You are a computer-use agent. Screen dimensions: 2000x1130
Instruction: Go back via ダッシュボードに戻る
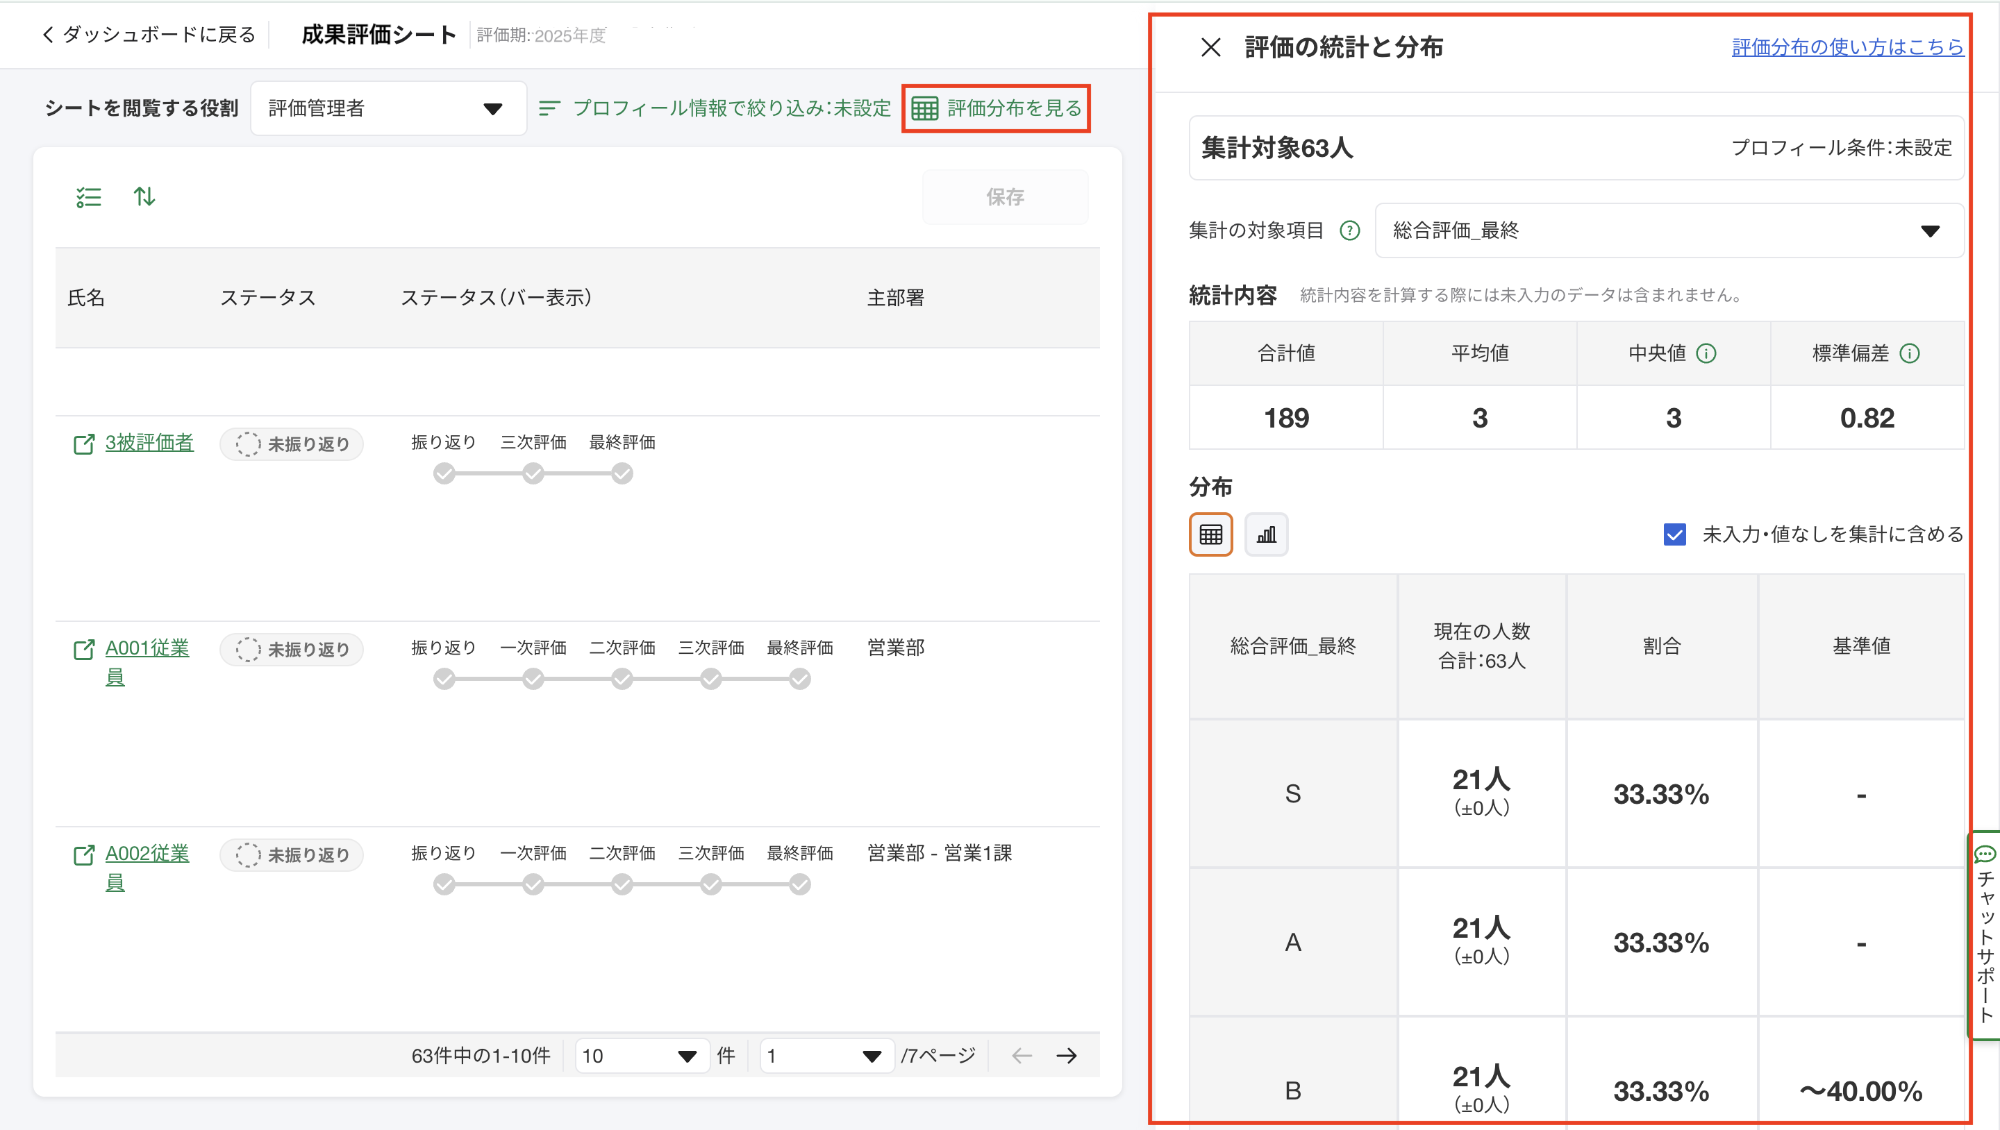[149, 35]
